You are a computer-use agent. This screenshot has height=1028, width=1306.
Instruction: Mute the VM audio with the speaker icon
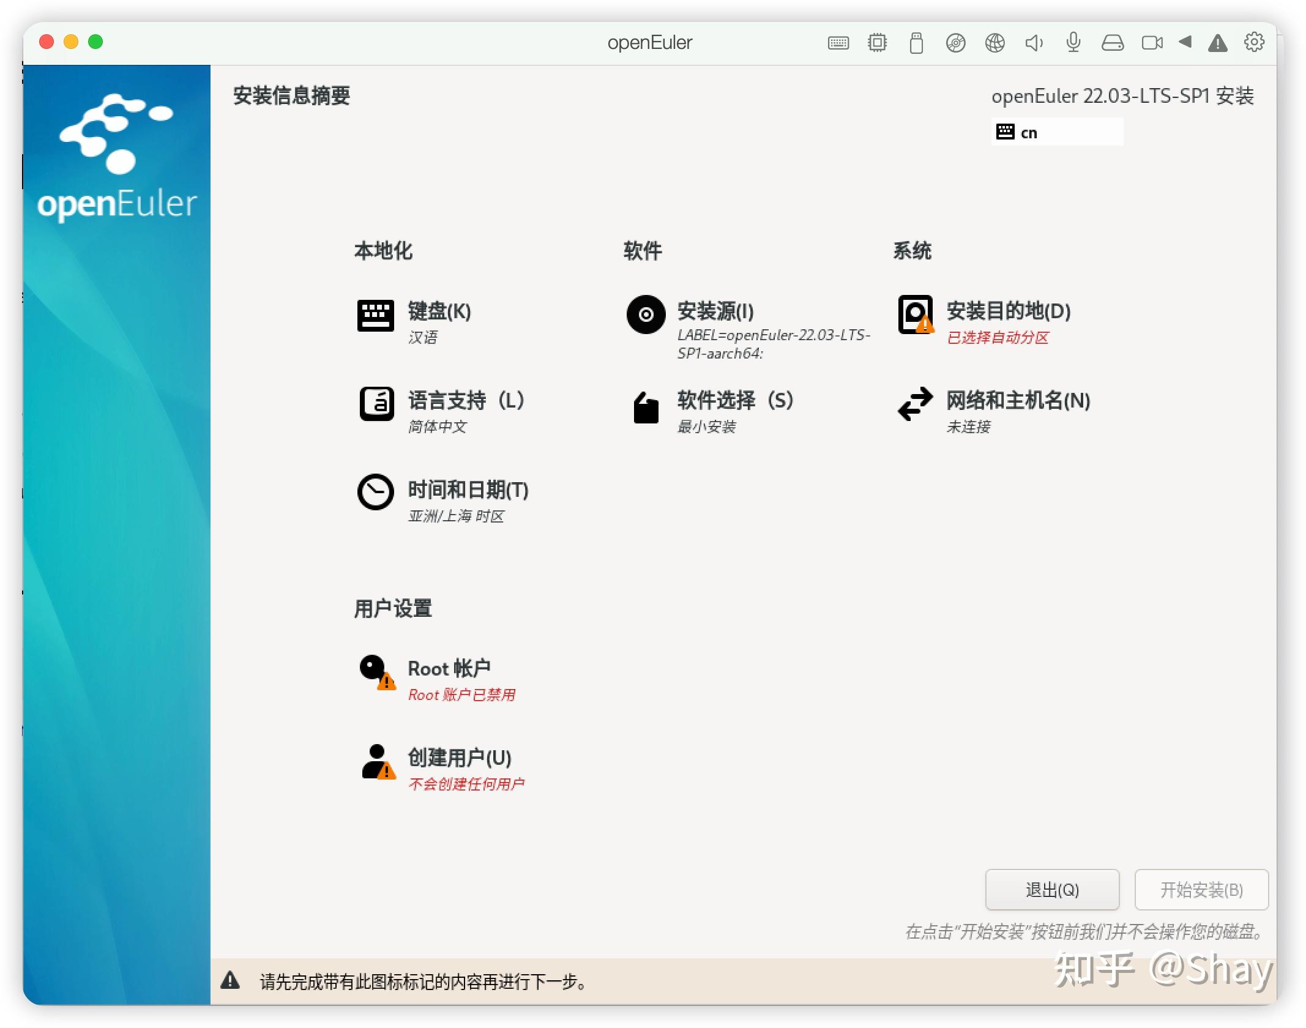(x=1034, y=42)
